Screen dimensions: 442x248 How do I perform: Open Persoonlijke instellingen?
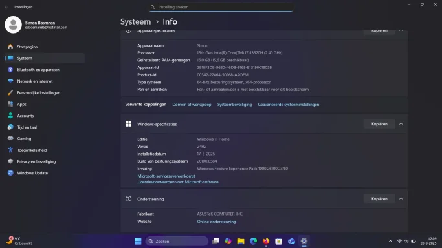[x=45, y=93]
